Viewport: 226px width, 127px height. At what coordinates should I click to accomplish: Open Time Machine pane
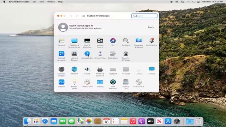click(x=113, y=84)
